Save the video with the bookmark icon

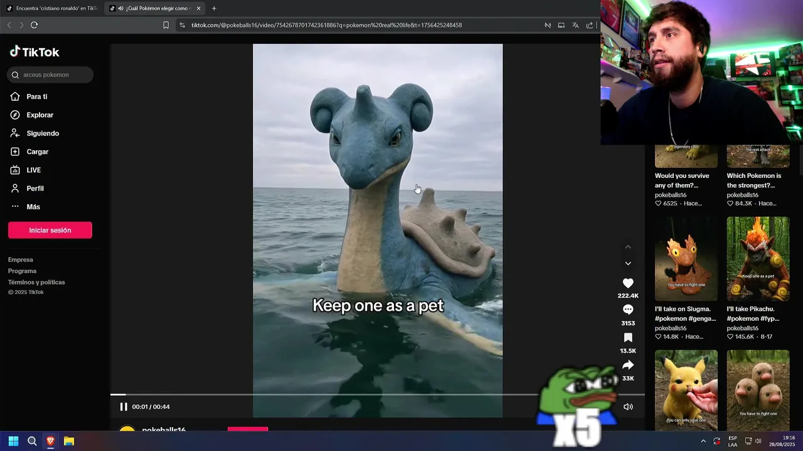pyautogui.click(x=628, y=338)
